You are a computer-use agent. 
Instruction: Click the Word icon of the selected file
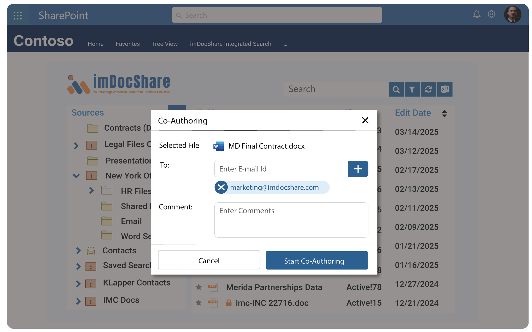218,146
